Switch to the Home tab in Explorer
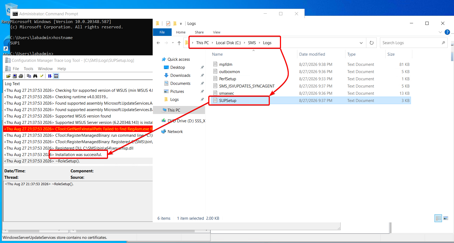Image resolution: width=454 pixels, height=243 pixels. (x=181, y=32)
